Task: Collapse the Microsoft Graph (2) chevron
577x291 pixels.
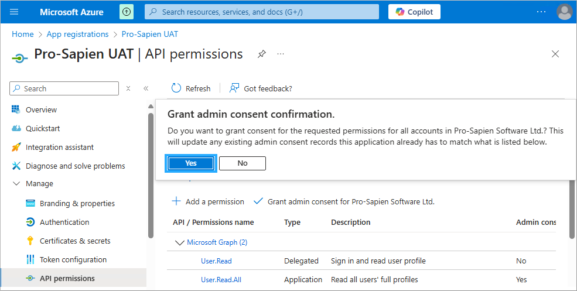Action: [x=180, y=242]
